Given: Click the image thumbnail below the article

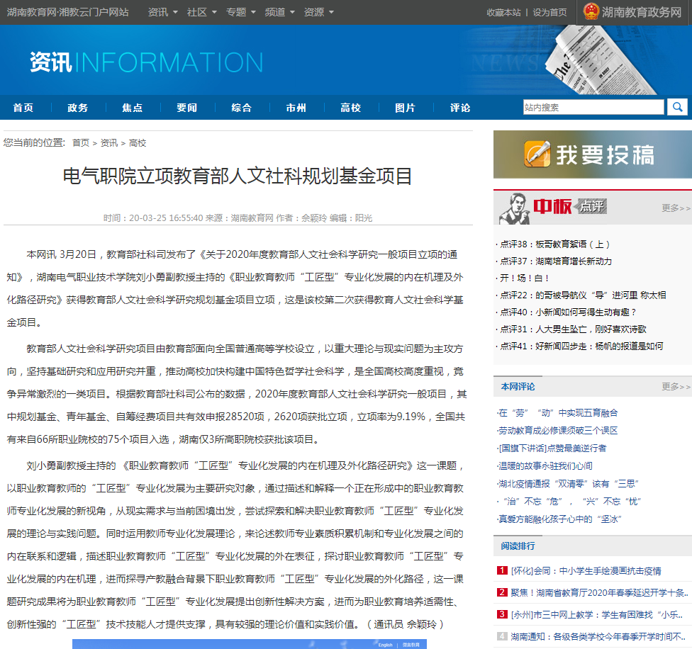Looking at the screenshot, I should click(x=250, y=644).
